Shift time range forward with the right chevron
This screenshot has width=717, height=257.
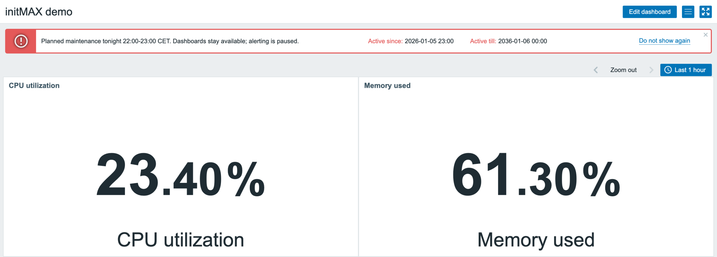pyautogui.click(x=651, y=70)
